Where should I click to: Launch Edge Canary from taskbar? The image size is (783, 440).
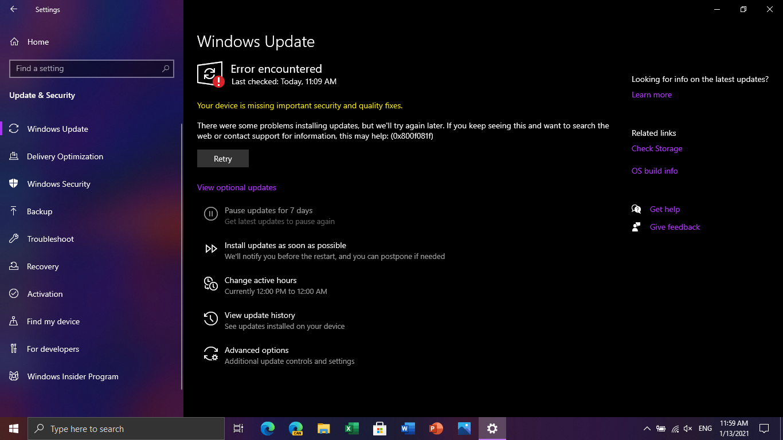tap(296, 429)
